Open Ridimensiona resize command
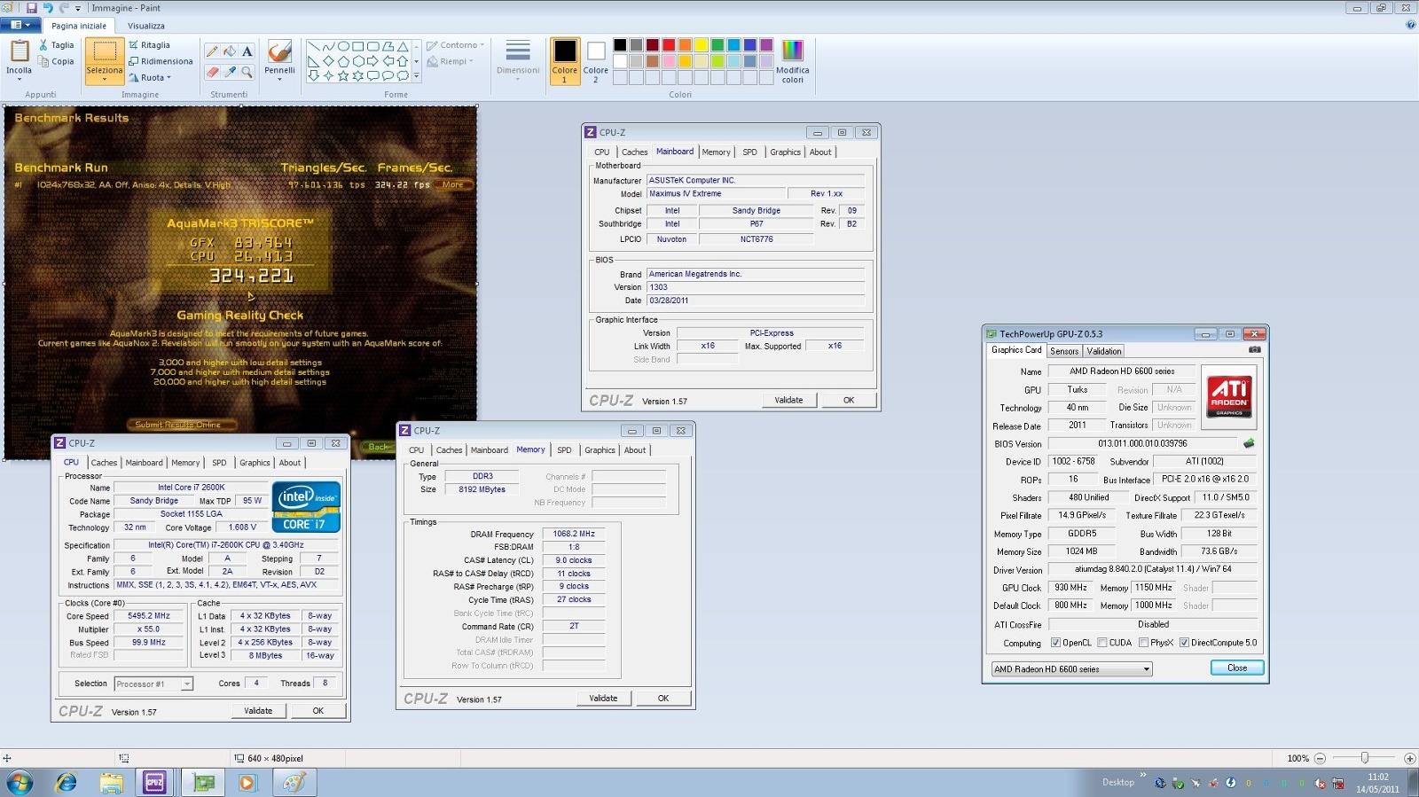This screenshot has height=797, width=1419. pyautogui.click(x=161, y=61)
